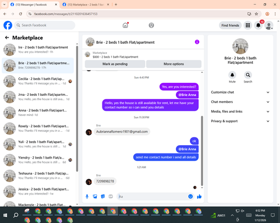Open the Home feed icon
The image size is (280, 223).
(x=125, y=25)
